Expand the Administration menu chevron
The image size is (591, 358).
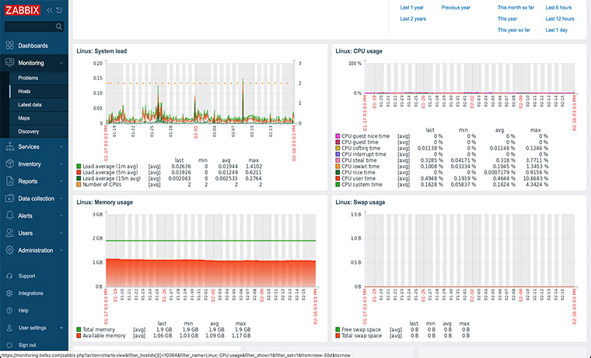click(x=61, y=251)
